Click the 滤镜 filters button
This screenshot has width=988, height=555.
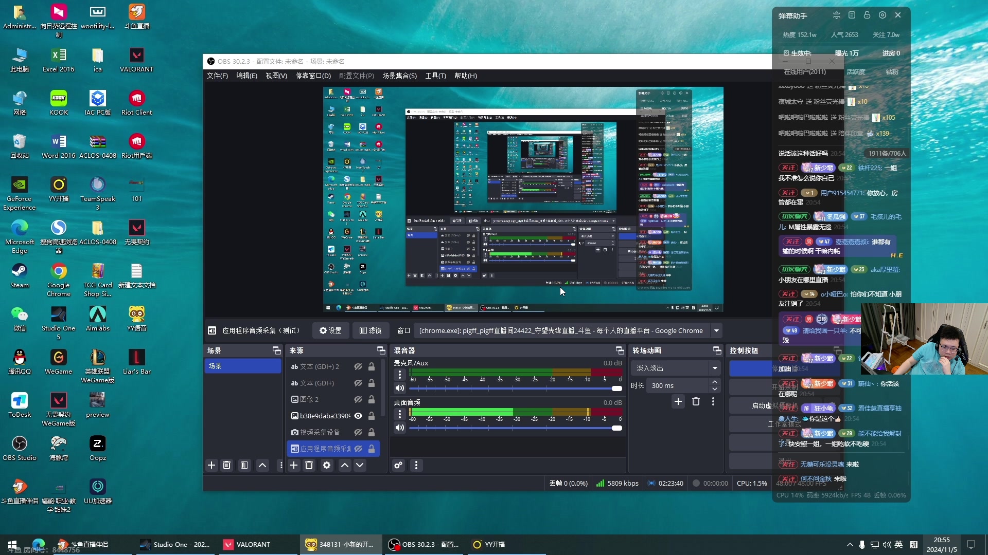pos(370,331)
